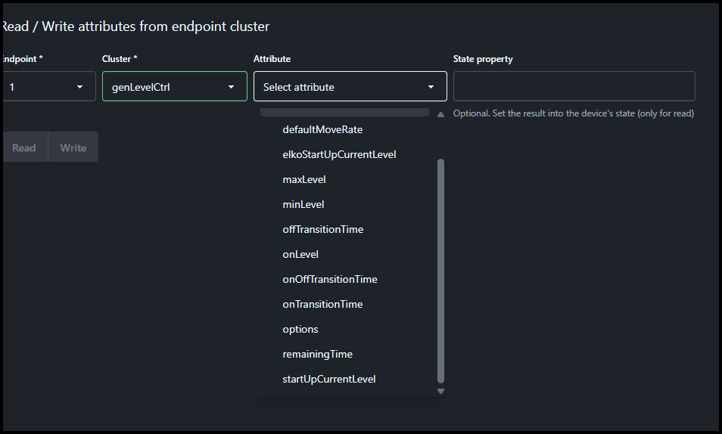Viewport: 722px width, 434px height.
Task: Select startUpCurrentLevel from the list
Action: coord(329,379)
